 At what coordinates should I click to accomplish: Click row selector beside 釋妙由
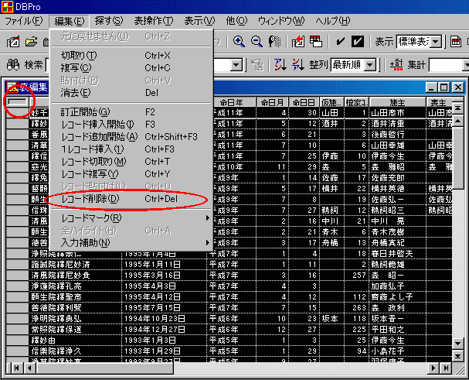[x=18, y=340]
